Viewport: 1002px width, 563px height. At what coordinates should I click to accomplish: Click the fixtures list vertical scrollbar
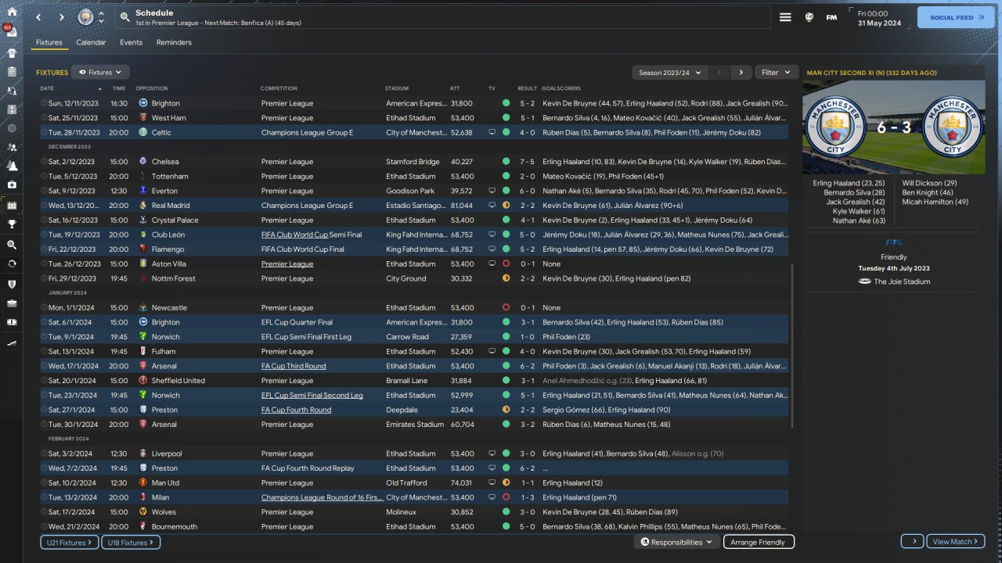(x=792, y=344)
